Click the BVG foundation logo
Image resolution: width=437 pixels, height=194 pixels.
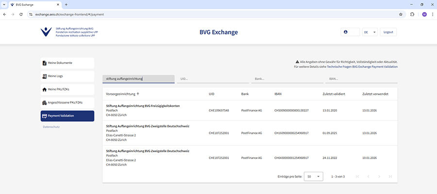point(47,32)
